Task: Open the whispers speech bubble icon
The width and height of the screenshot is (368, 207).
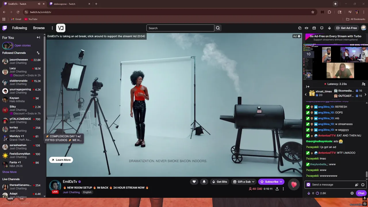Action: tap(322, 28)
